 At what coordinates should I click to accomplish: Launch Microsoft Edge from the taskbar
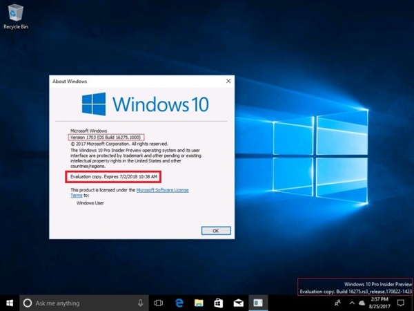click(x=178, y=303)
